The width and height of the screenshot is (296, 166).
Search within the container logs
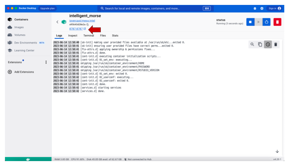pyautogui.click(x=252, y=44)
